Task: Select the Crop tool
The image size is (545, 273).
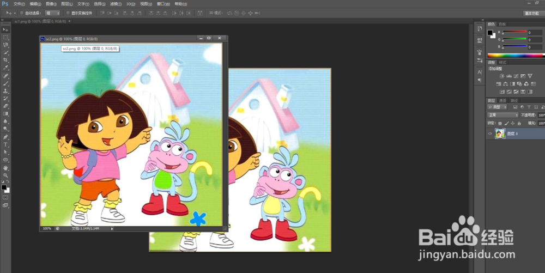Action: 5,60
